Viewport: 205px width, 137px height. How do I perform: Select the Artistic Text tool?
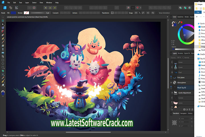coord(3,74)
